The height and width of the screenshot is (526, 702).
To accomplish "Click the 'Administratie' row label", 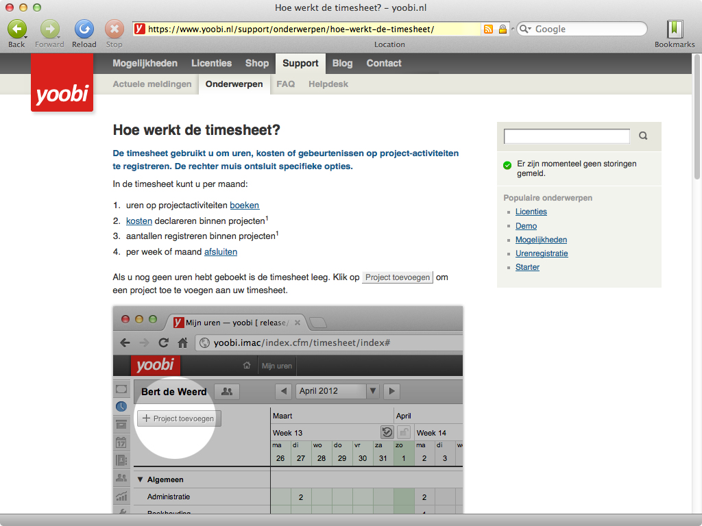I will [169, 497].
